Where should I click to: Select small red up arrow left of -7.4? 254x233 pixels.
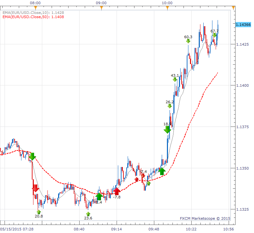[136, 179]
